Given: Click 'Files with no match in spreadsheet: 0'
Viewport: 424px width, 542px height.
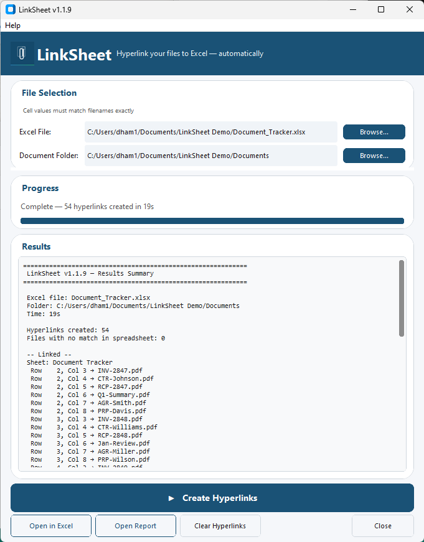Looking at the screenshot, I should tap(96, 338).
